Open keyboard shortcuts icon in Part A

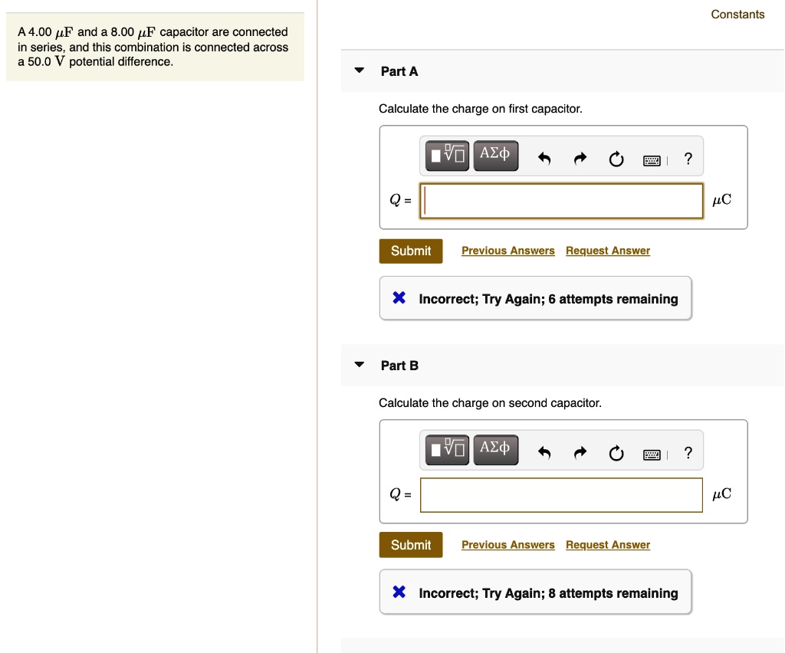click(x=652, y=160)
